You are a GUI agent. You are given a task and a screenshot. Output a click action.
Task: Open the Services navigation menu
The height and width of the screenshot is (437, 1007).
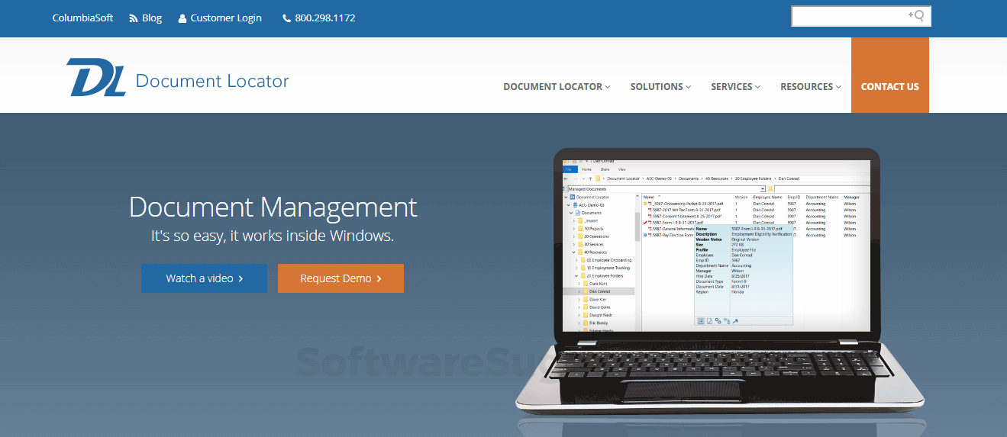735,87
